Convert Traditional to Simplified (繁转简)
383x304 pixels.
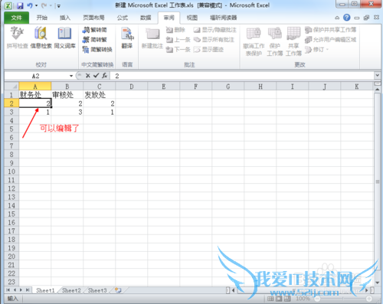(x=94, y=30)
